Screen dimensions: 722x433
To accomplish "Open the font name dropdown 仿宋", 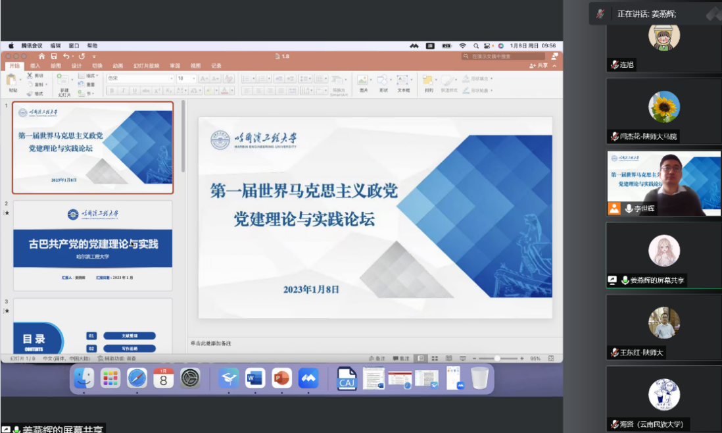I will tap(139, 78).
